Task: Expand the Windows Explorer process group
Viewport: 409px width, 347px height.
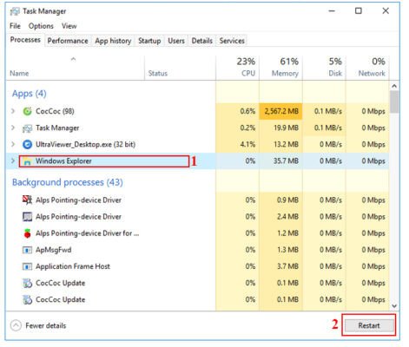Action: [13, 160]
